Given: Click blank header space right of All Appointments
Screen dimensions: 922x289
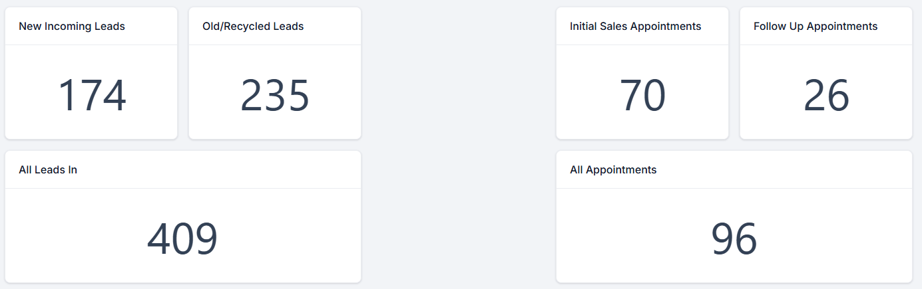Looking at the screenshot, I should pos(786,170).
